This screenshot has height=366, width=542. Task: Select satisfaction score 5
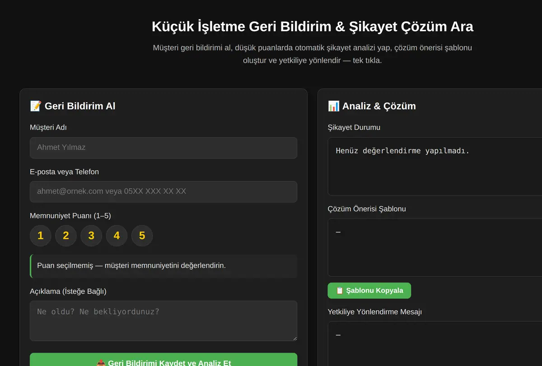tap(142, 236)
